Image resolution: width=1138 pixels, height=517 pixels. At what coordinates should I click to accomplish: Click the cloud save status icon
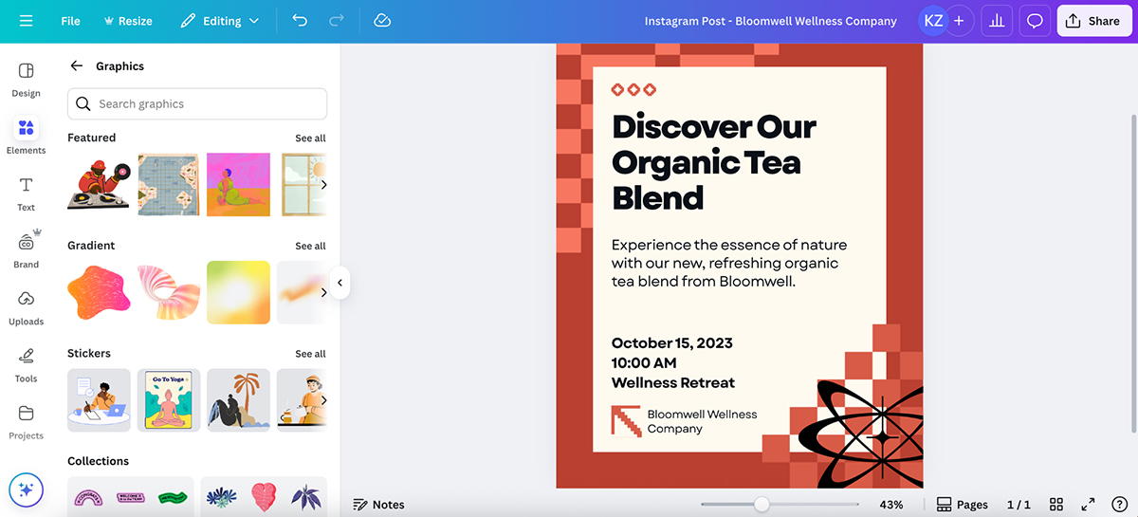(382, 21)
